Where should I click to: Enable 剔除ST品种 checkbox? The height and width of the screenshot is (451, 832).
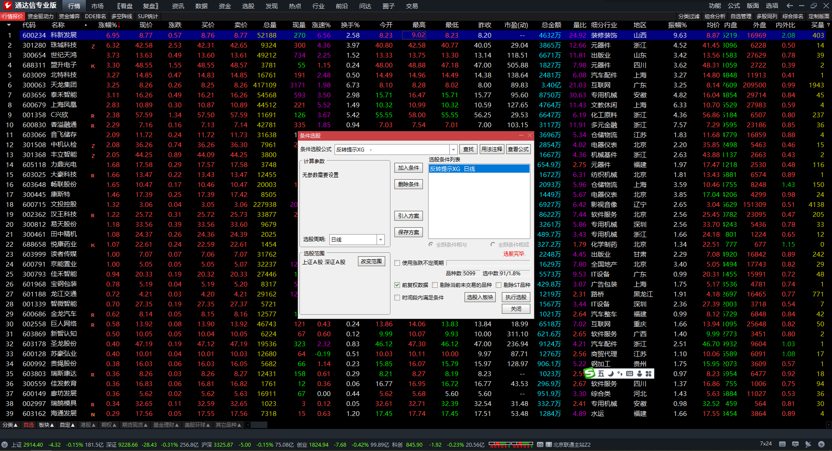pyautogui.click(x=498, y=285)
